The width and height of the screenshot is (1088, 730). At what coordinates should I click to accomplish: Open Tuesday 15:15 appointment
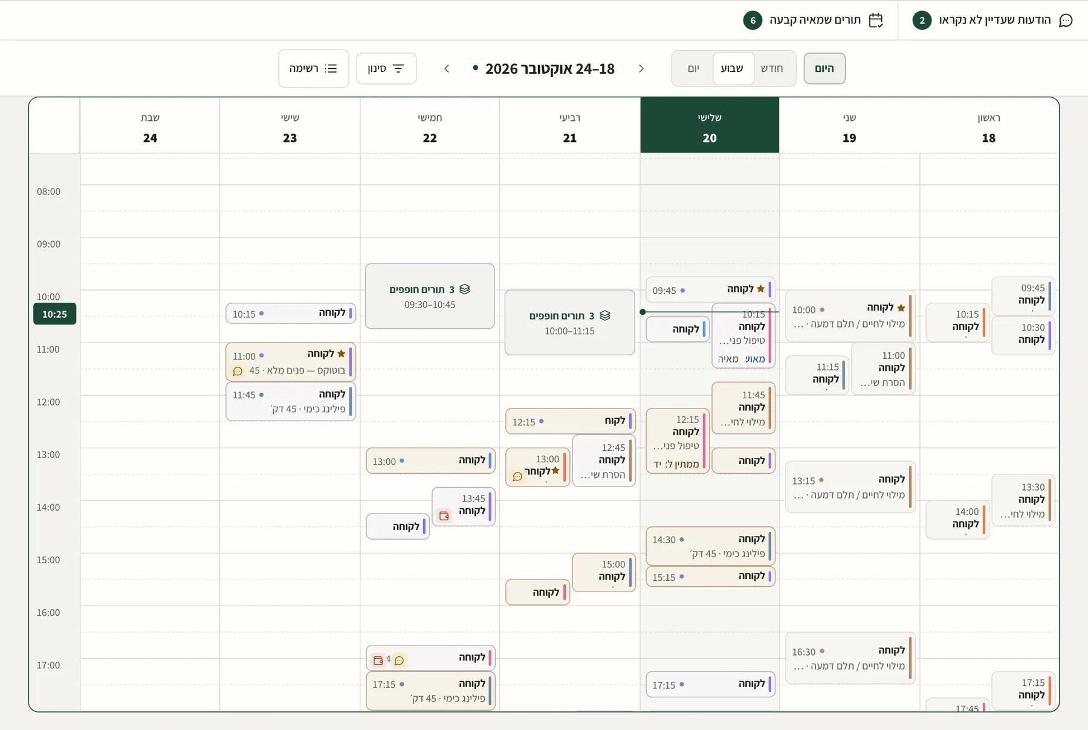coord(710,577)
